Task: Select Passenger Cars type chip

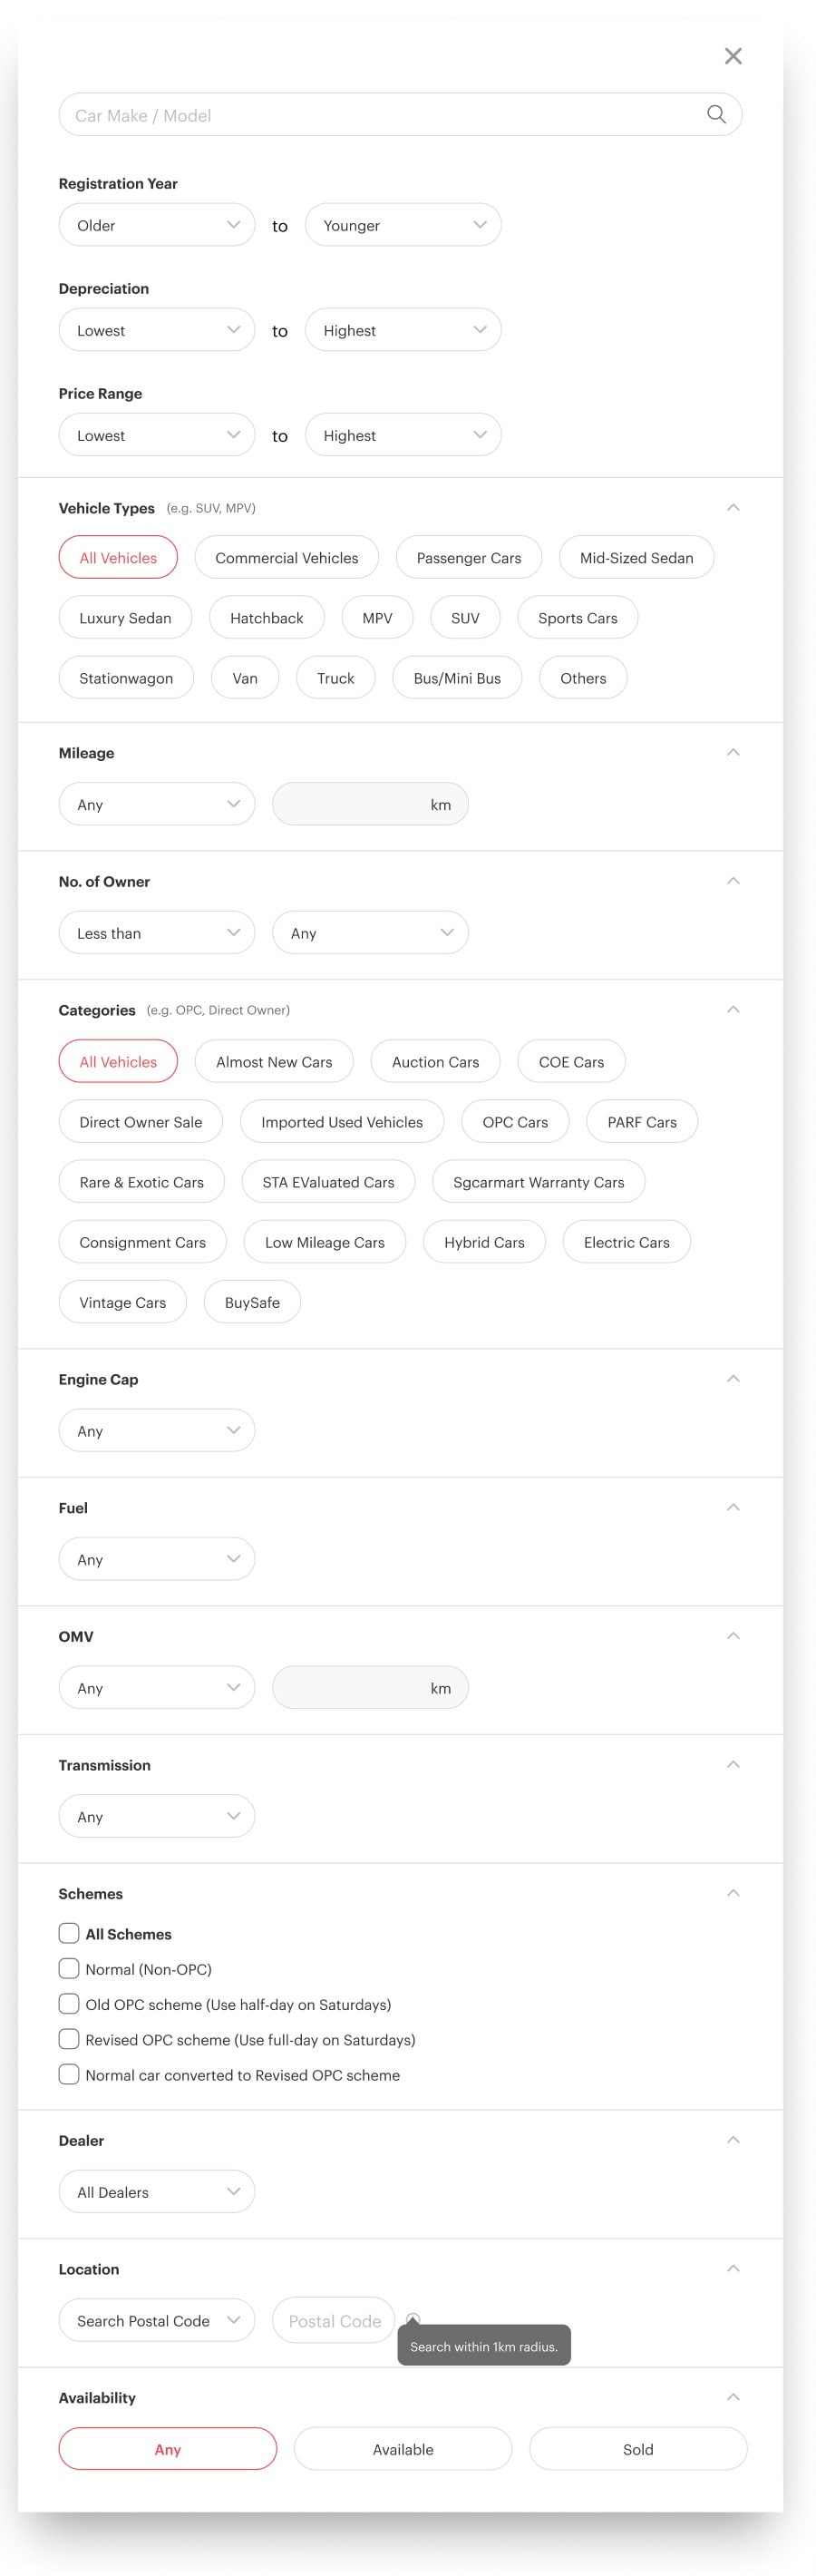Action: [469, 557]
